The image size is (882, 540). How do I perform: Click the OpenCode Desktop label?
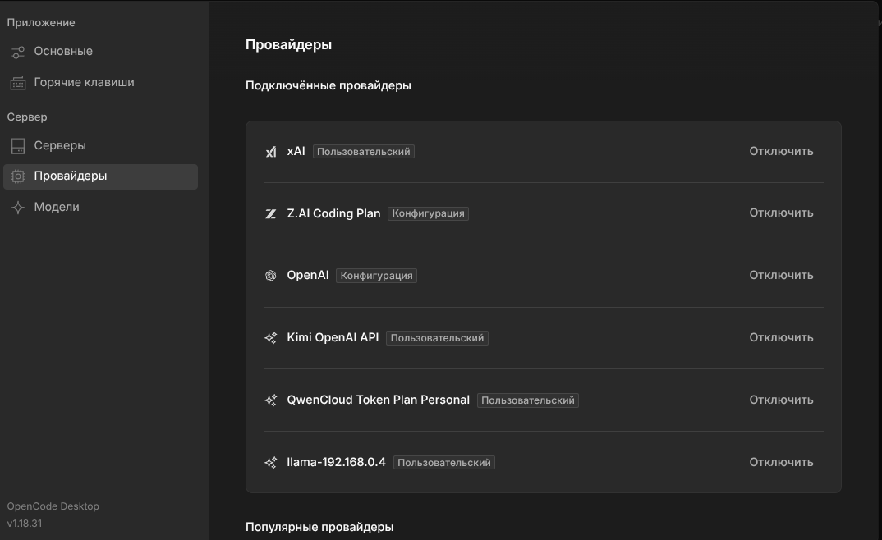53,506
